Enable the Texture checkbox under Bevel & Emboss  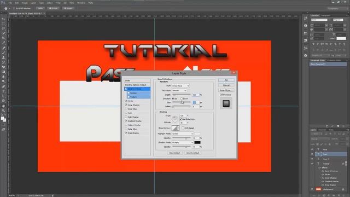click(129, 97)
